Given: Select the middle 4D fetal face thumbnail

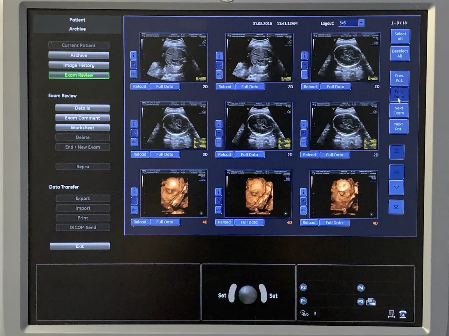Looking at the screenshot, I should [258, 194].
